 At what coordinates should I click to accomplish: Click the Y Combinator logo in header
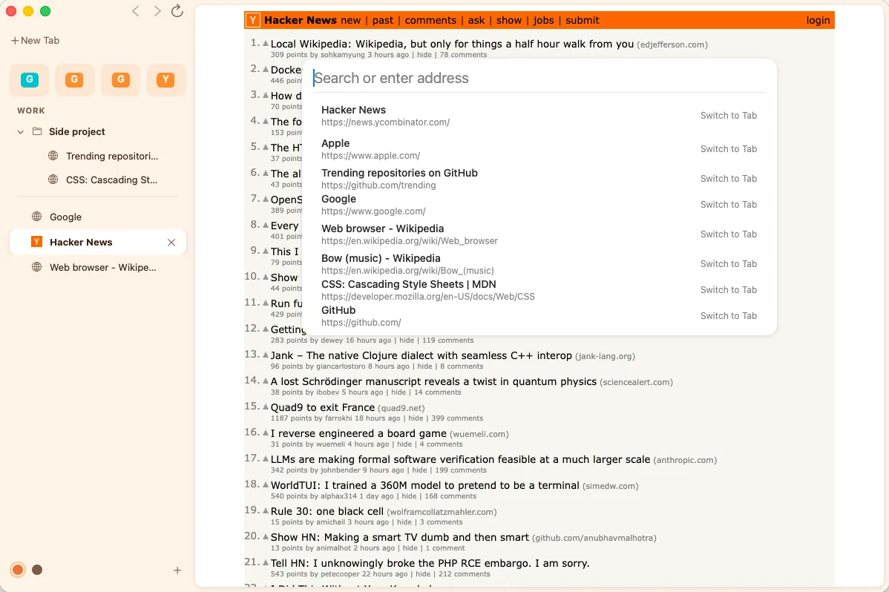[x=253, y=21]
